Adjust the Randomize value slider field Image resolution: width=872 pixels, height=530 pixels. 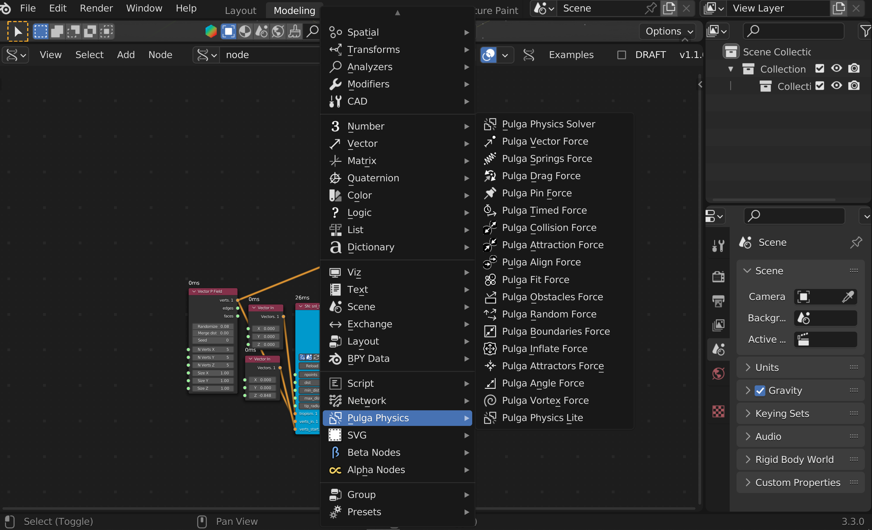coord(213,326)
